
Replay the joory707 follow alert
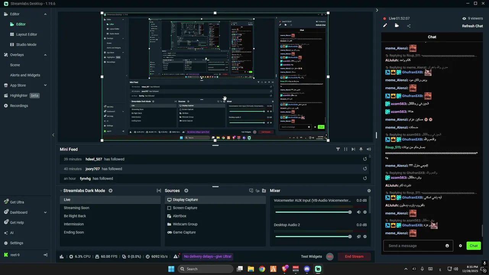click(365, 168)
